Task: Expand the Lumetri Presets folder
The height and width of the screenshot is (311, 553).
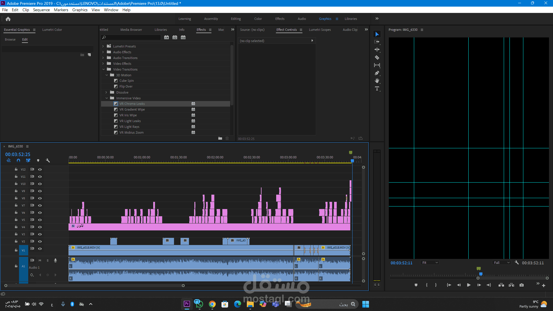Action: point(103,46)
